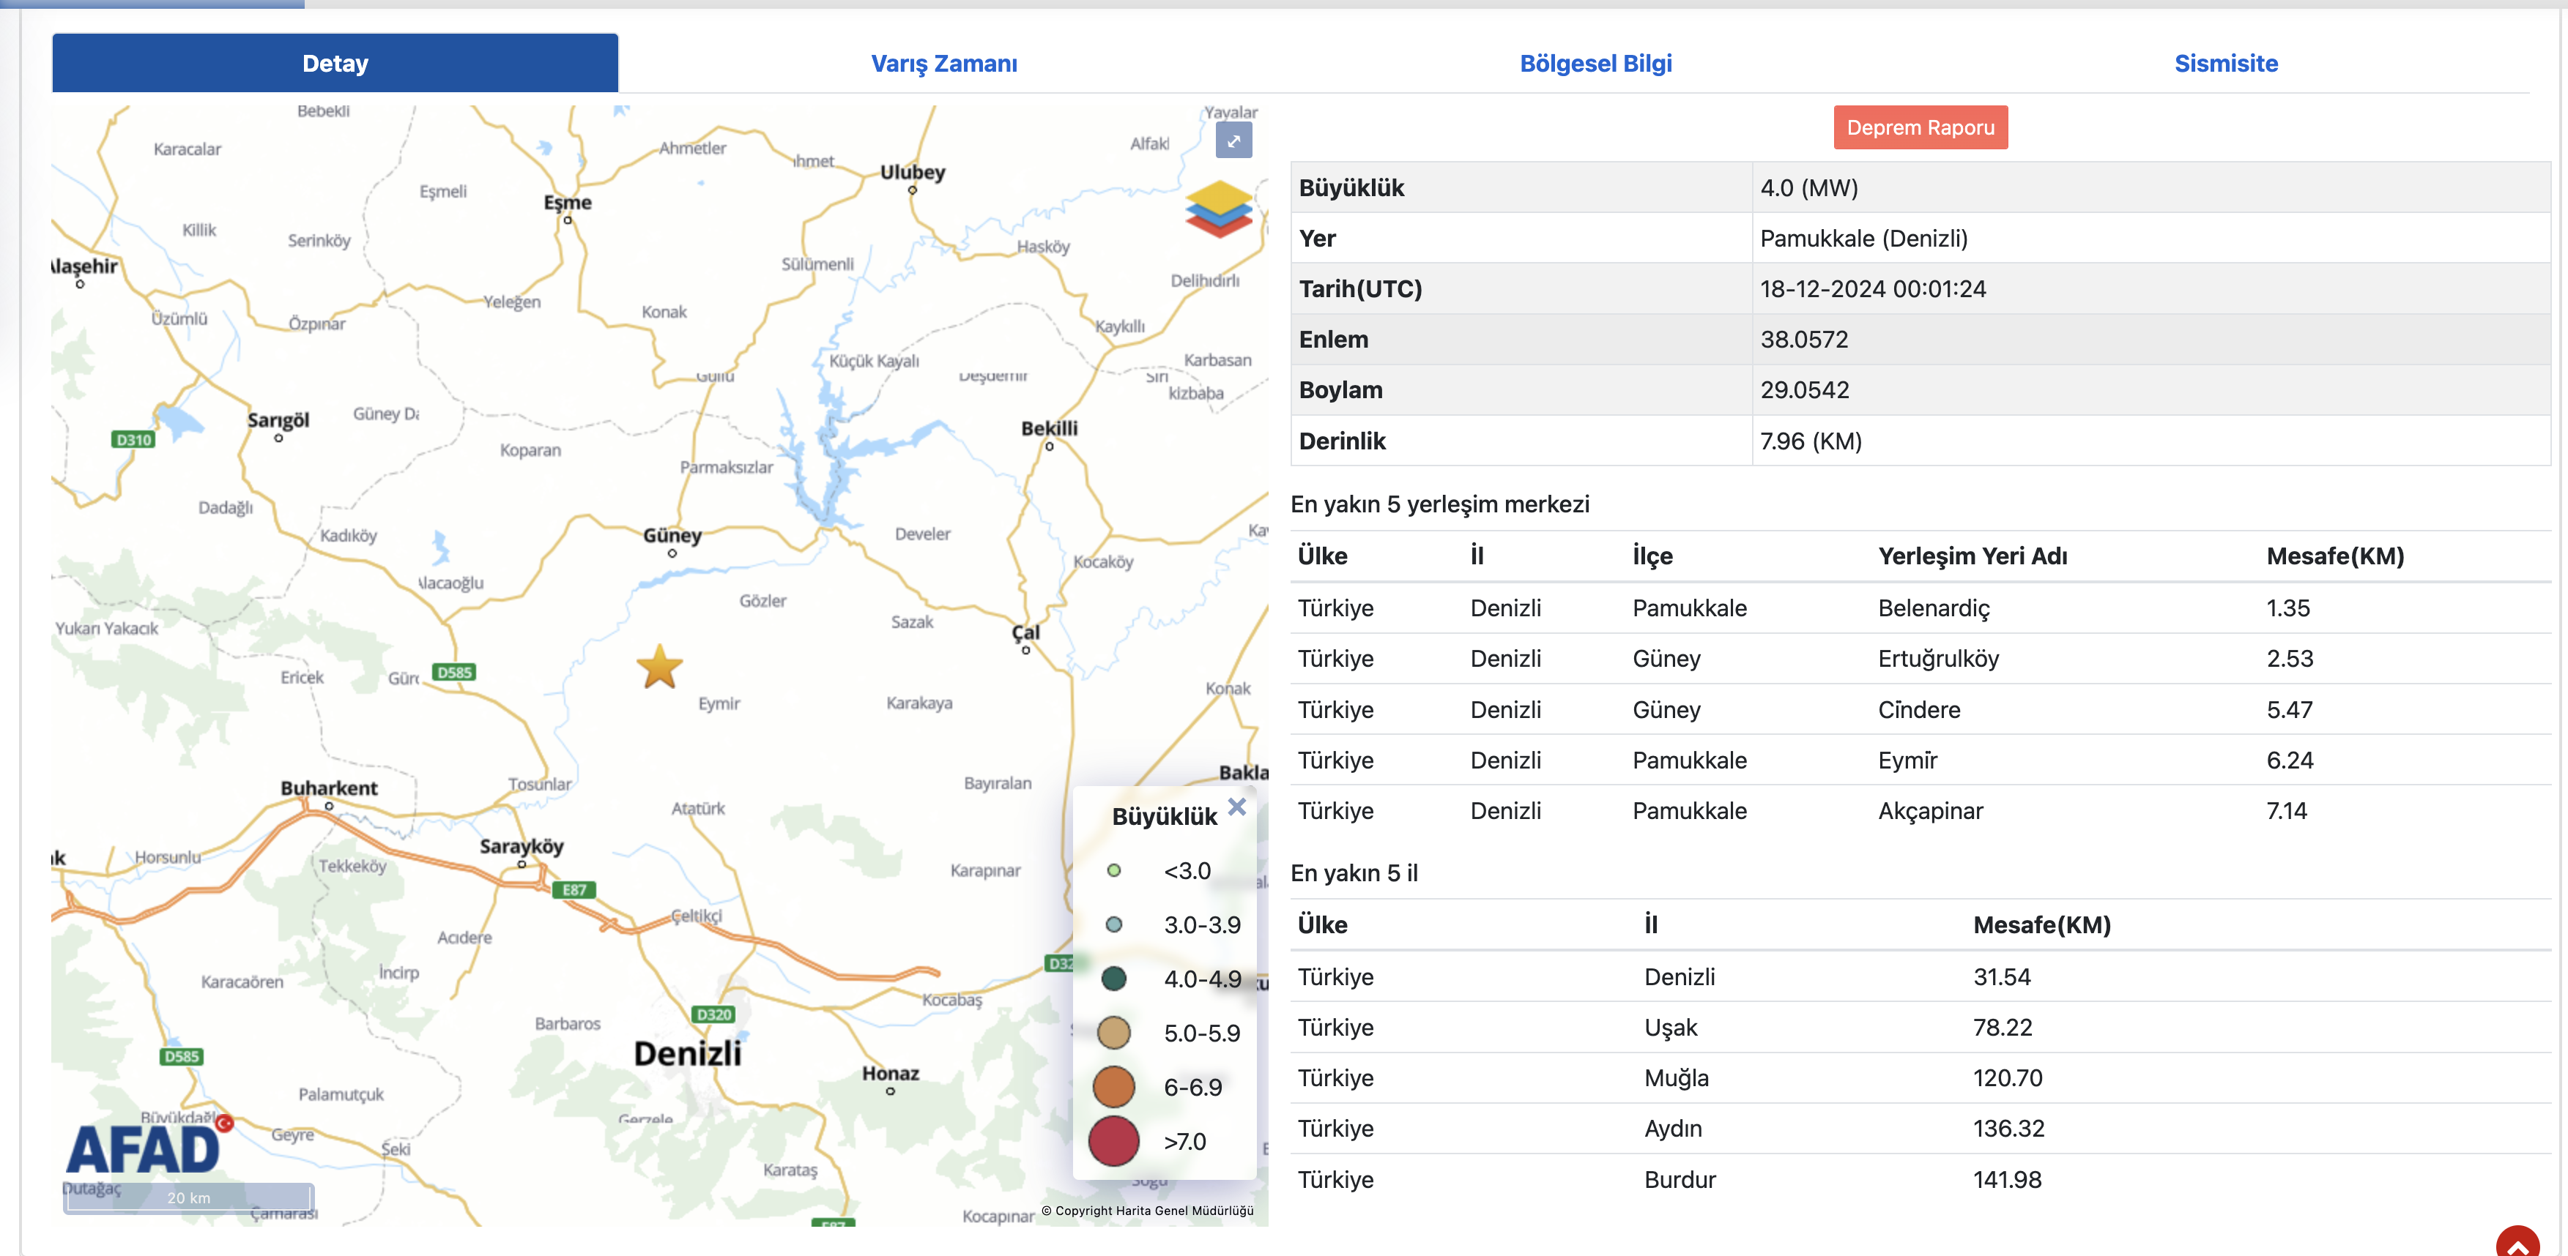Click the distance value 31.54
The width and height of the screenshot is (2568, 1256).
click(x=2002, y=977)
